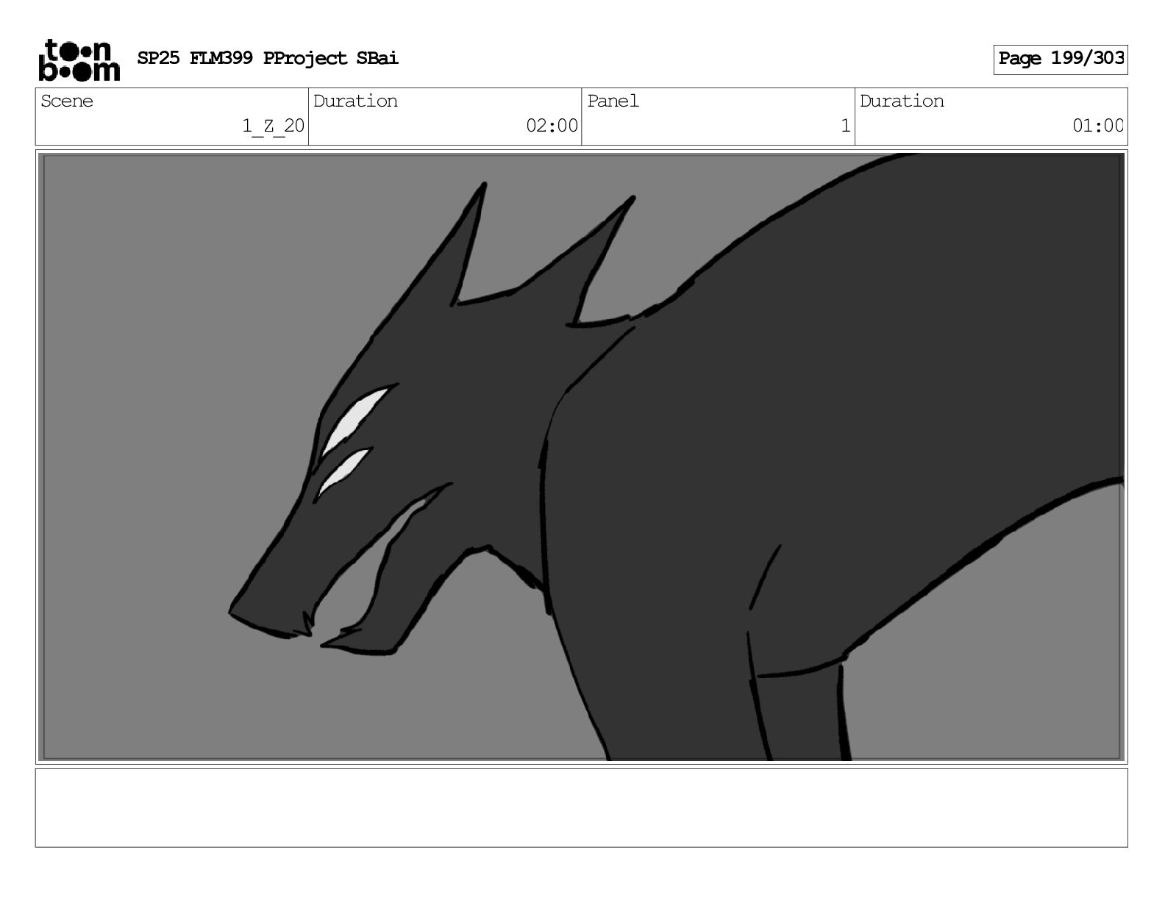The width and height of the screenshot is (1165, 900).
Task: Click the Scene header label
Action: 67,101
